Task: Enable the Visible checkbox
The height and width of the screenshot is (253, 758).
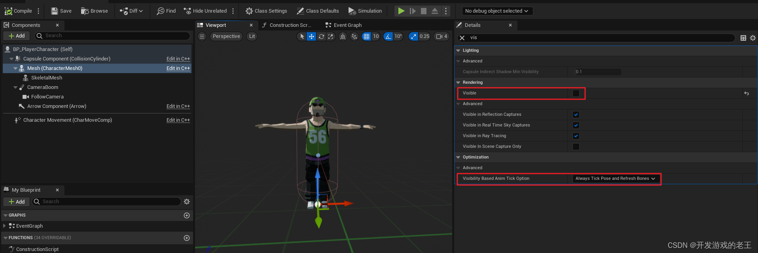Action: point(576,93)
